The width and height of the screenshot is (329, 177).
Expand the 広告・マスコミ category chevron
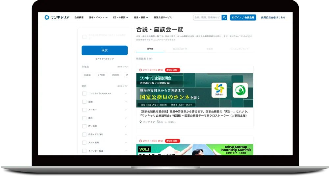click(x=126, y=135)
